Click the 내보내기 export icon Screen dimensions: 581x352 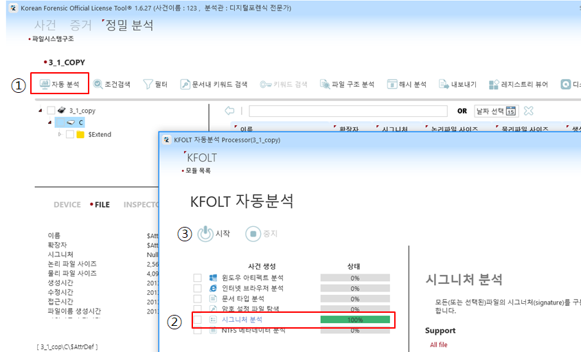[x=444, y=84]
